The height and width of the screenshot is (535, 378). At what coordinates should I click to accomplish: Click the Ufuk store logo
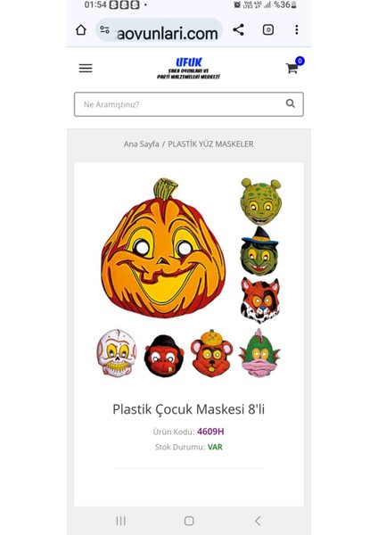point(189,68)
